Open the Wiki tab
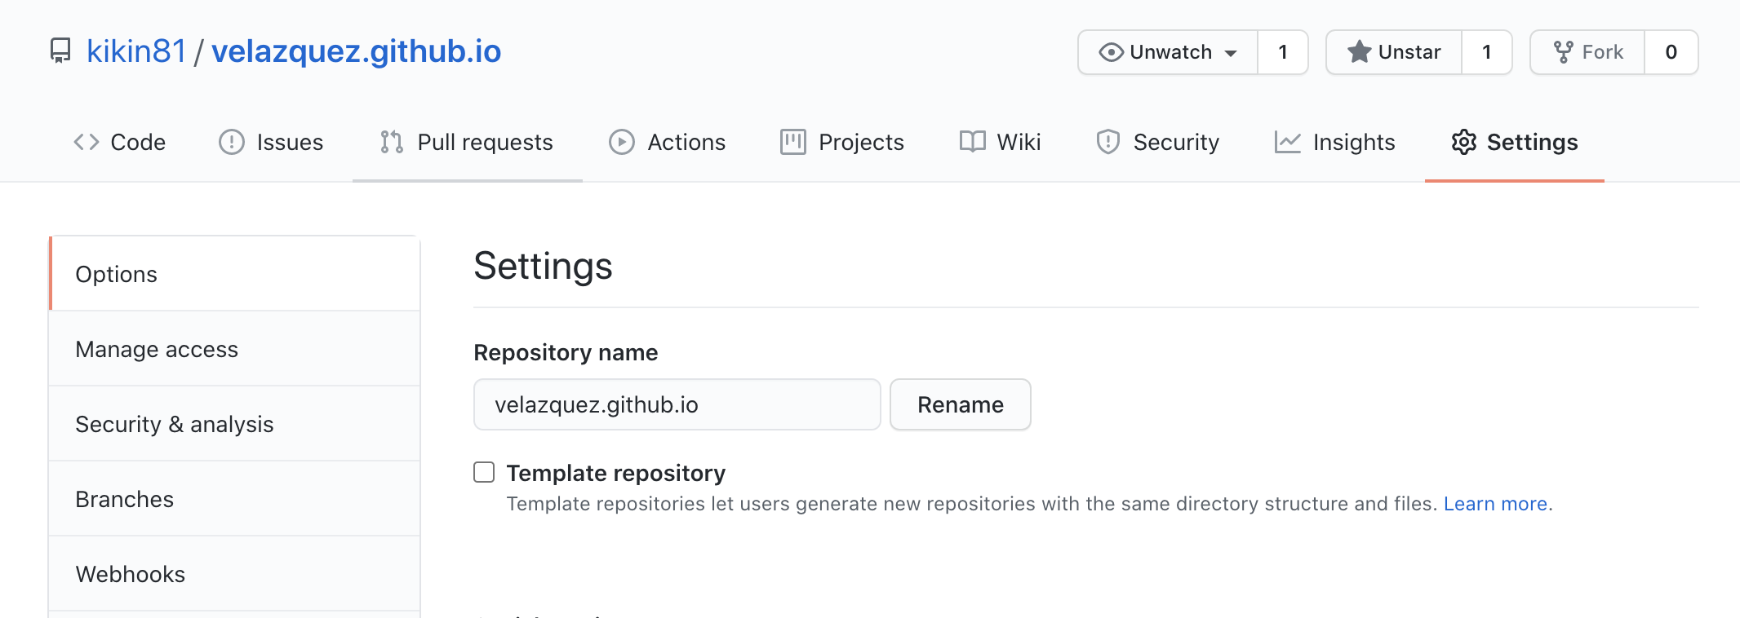This screenshot has height=618, width=1740. [x=1000, y=142]
